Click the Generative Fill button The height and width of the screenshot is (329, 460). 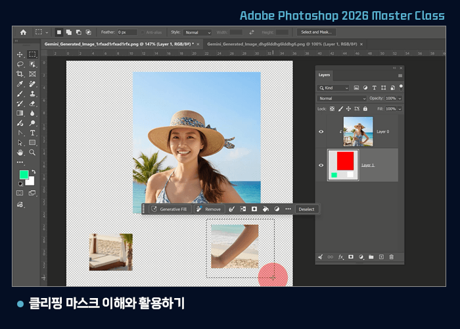[x=170, y=209]
